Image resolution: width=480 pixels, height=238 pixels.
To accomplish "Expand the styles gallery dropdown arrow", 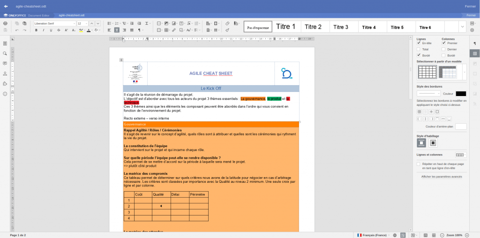I will pyautogui.click(x=462, y=27).
